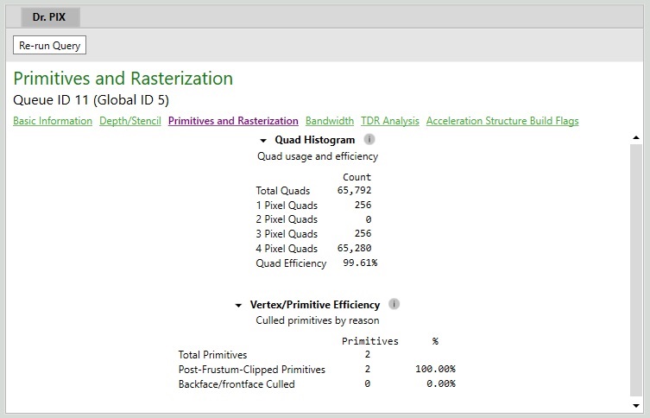Select the Dr. PIX tab
This screenshot has width=650, height=418.
tap(50, 17)
